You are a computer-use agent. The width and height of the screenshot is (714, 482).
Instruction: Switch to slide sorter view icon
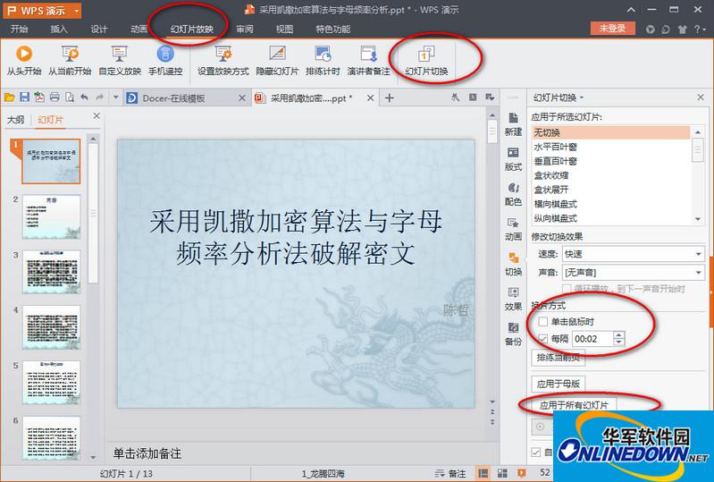click(502, 473)
